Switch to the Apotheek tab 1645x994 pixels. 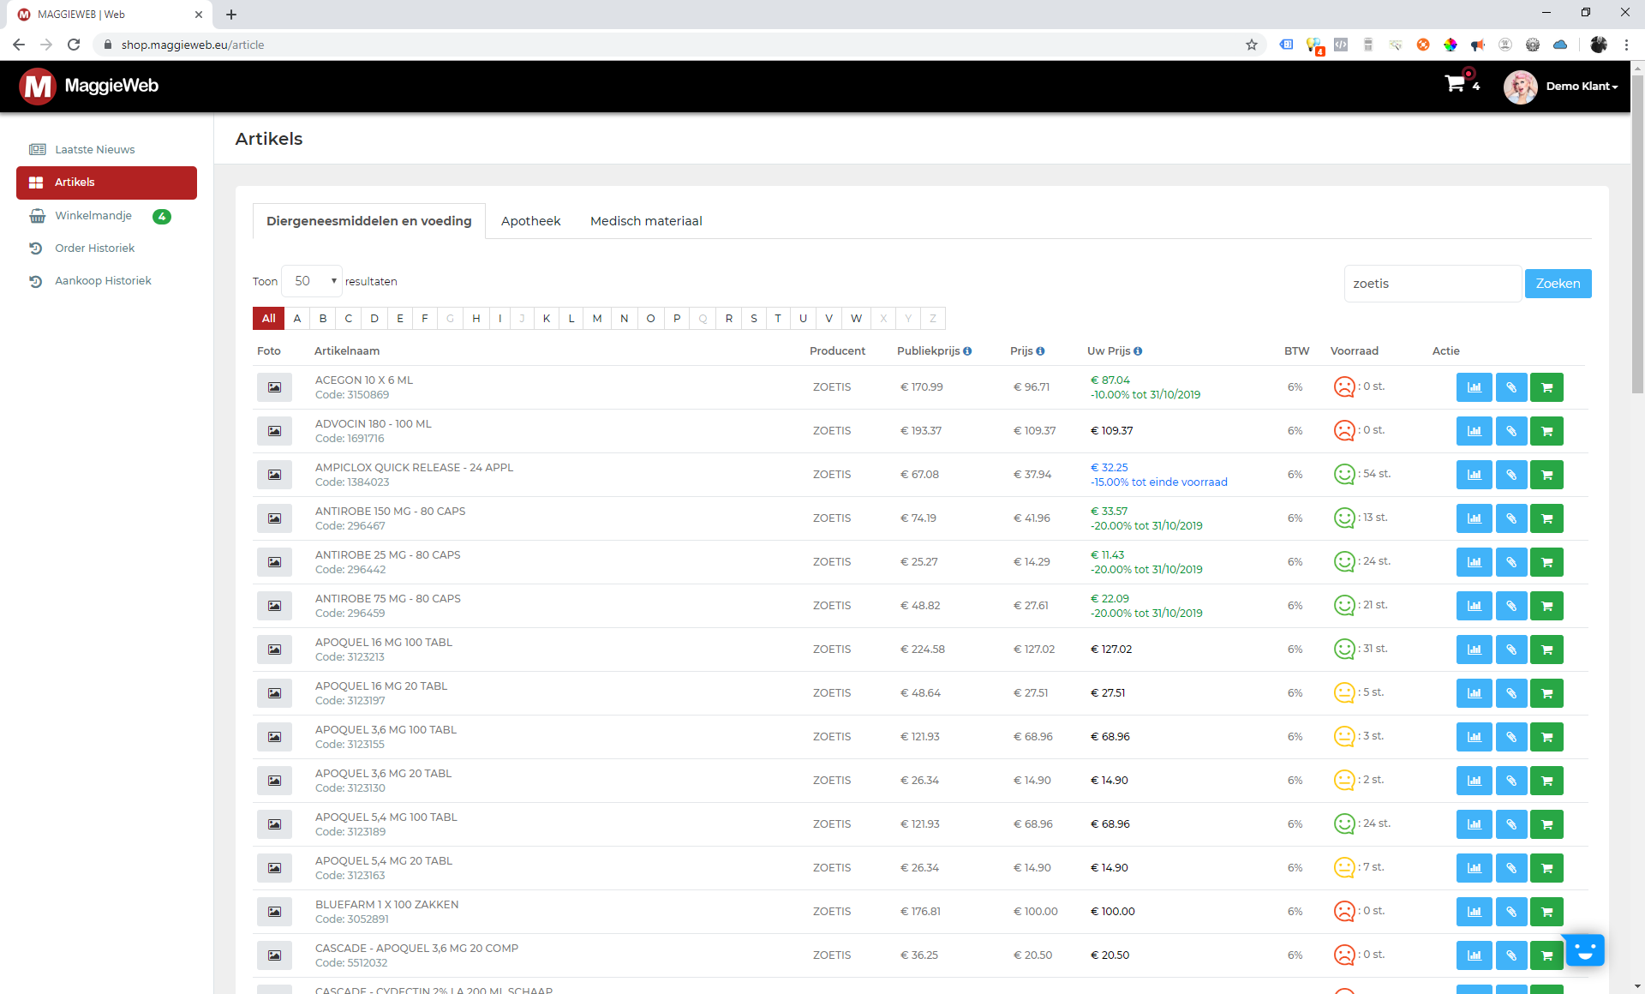pos(530,221)
